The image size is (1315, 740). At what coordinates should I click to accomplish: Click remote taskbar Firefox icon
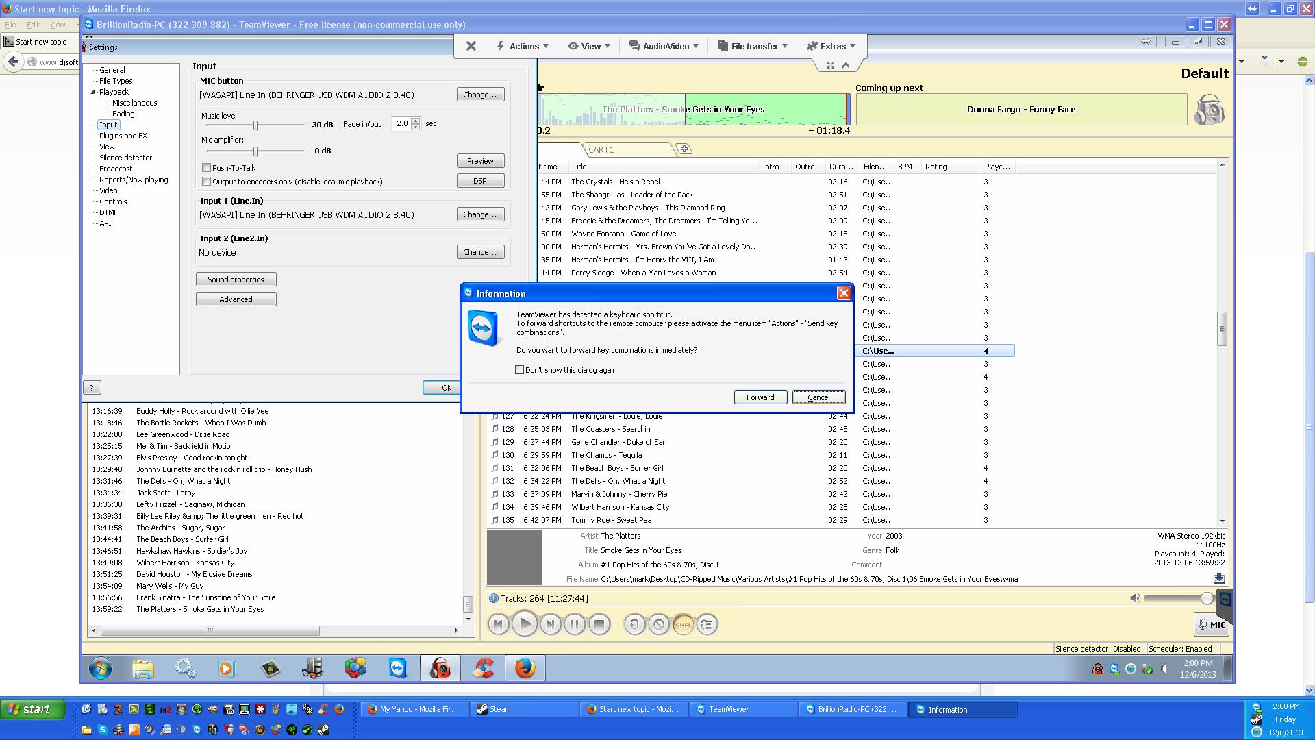[525, 668]
